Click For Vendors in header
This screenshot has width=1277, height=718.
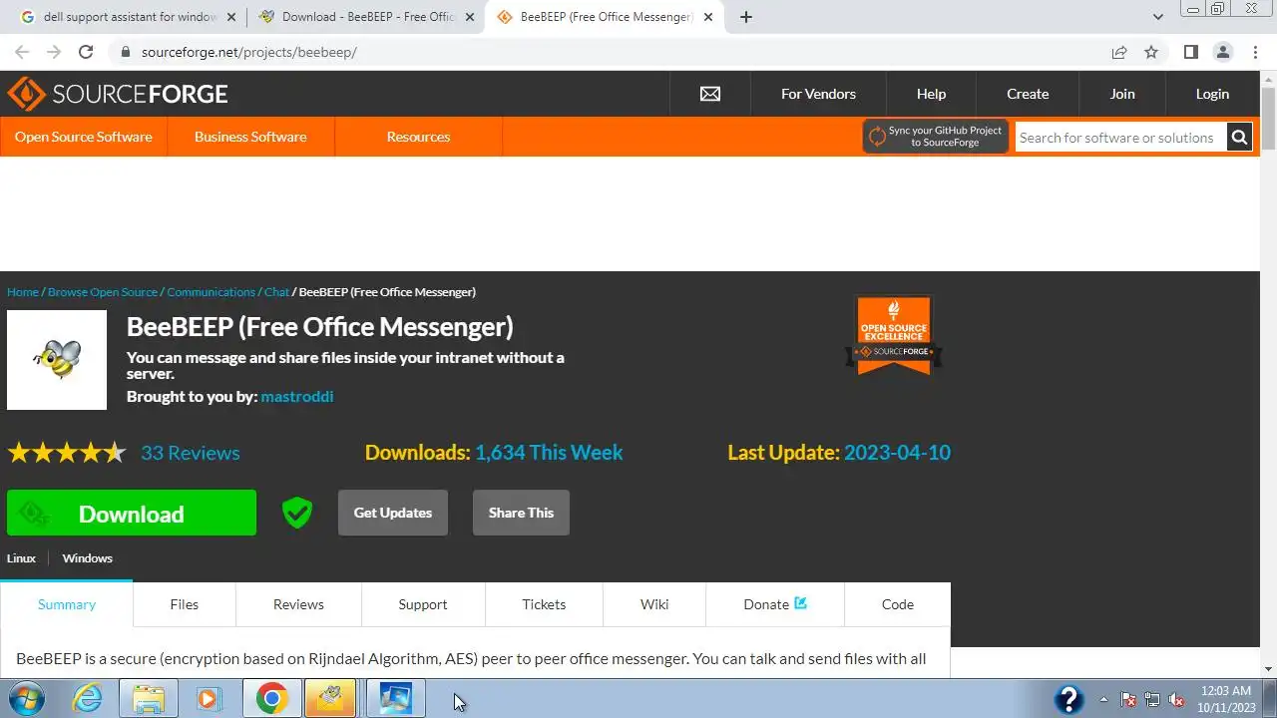coord(818,94)
